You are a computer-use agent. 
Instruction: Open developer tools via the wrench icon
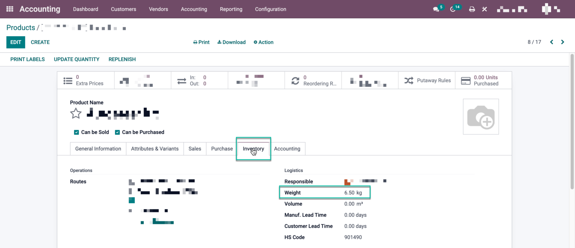tap(484, 9)
